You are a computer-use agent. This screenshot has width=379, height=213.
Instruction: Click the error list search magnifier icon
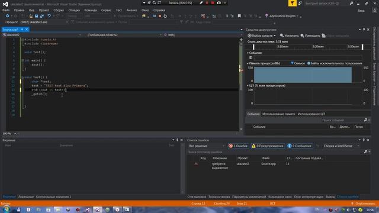[365, 151]
